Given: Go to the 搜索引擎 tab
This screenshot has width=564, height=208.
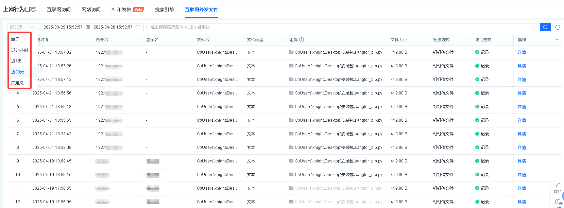Looking at the screenshot, I should click(x=164, y=10).
